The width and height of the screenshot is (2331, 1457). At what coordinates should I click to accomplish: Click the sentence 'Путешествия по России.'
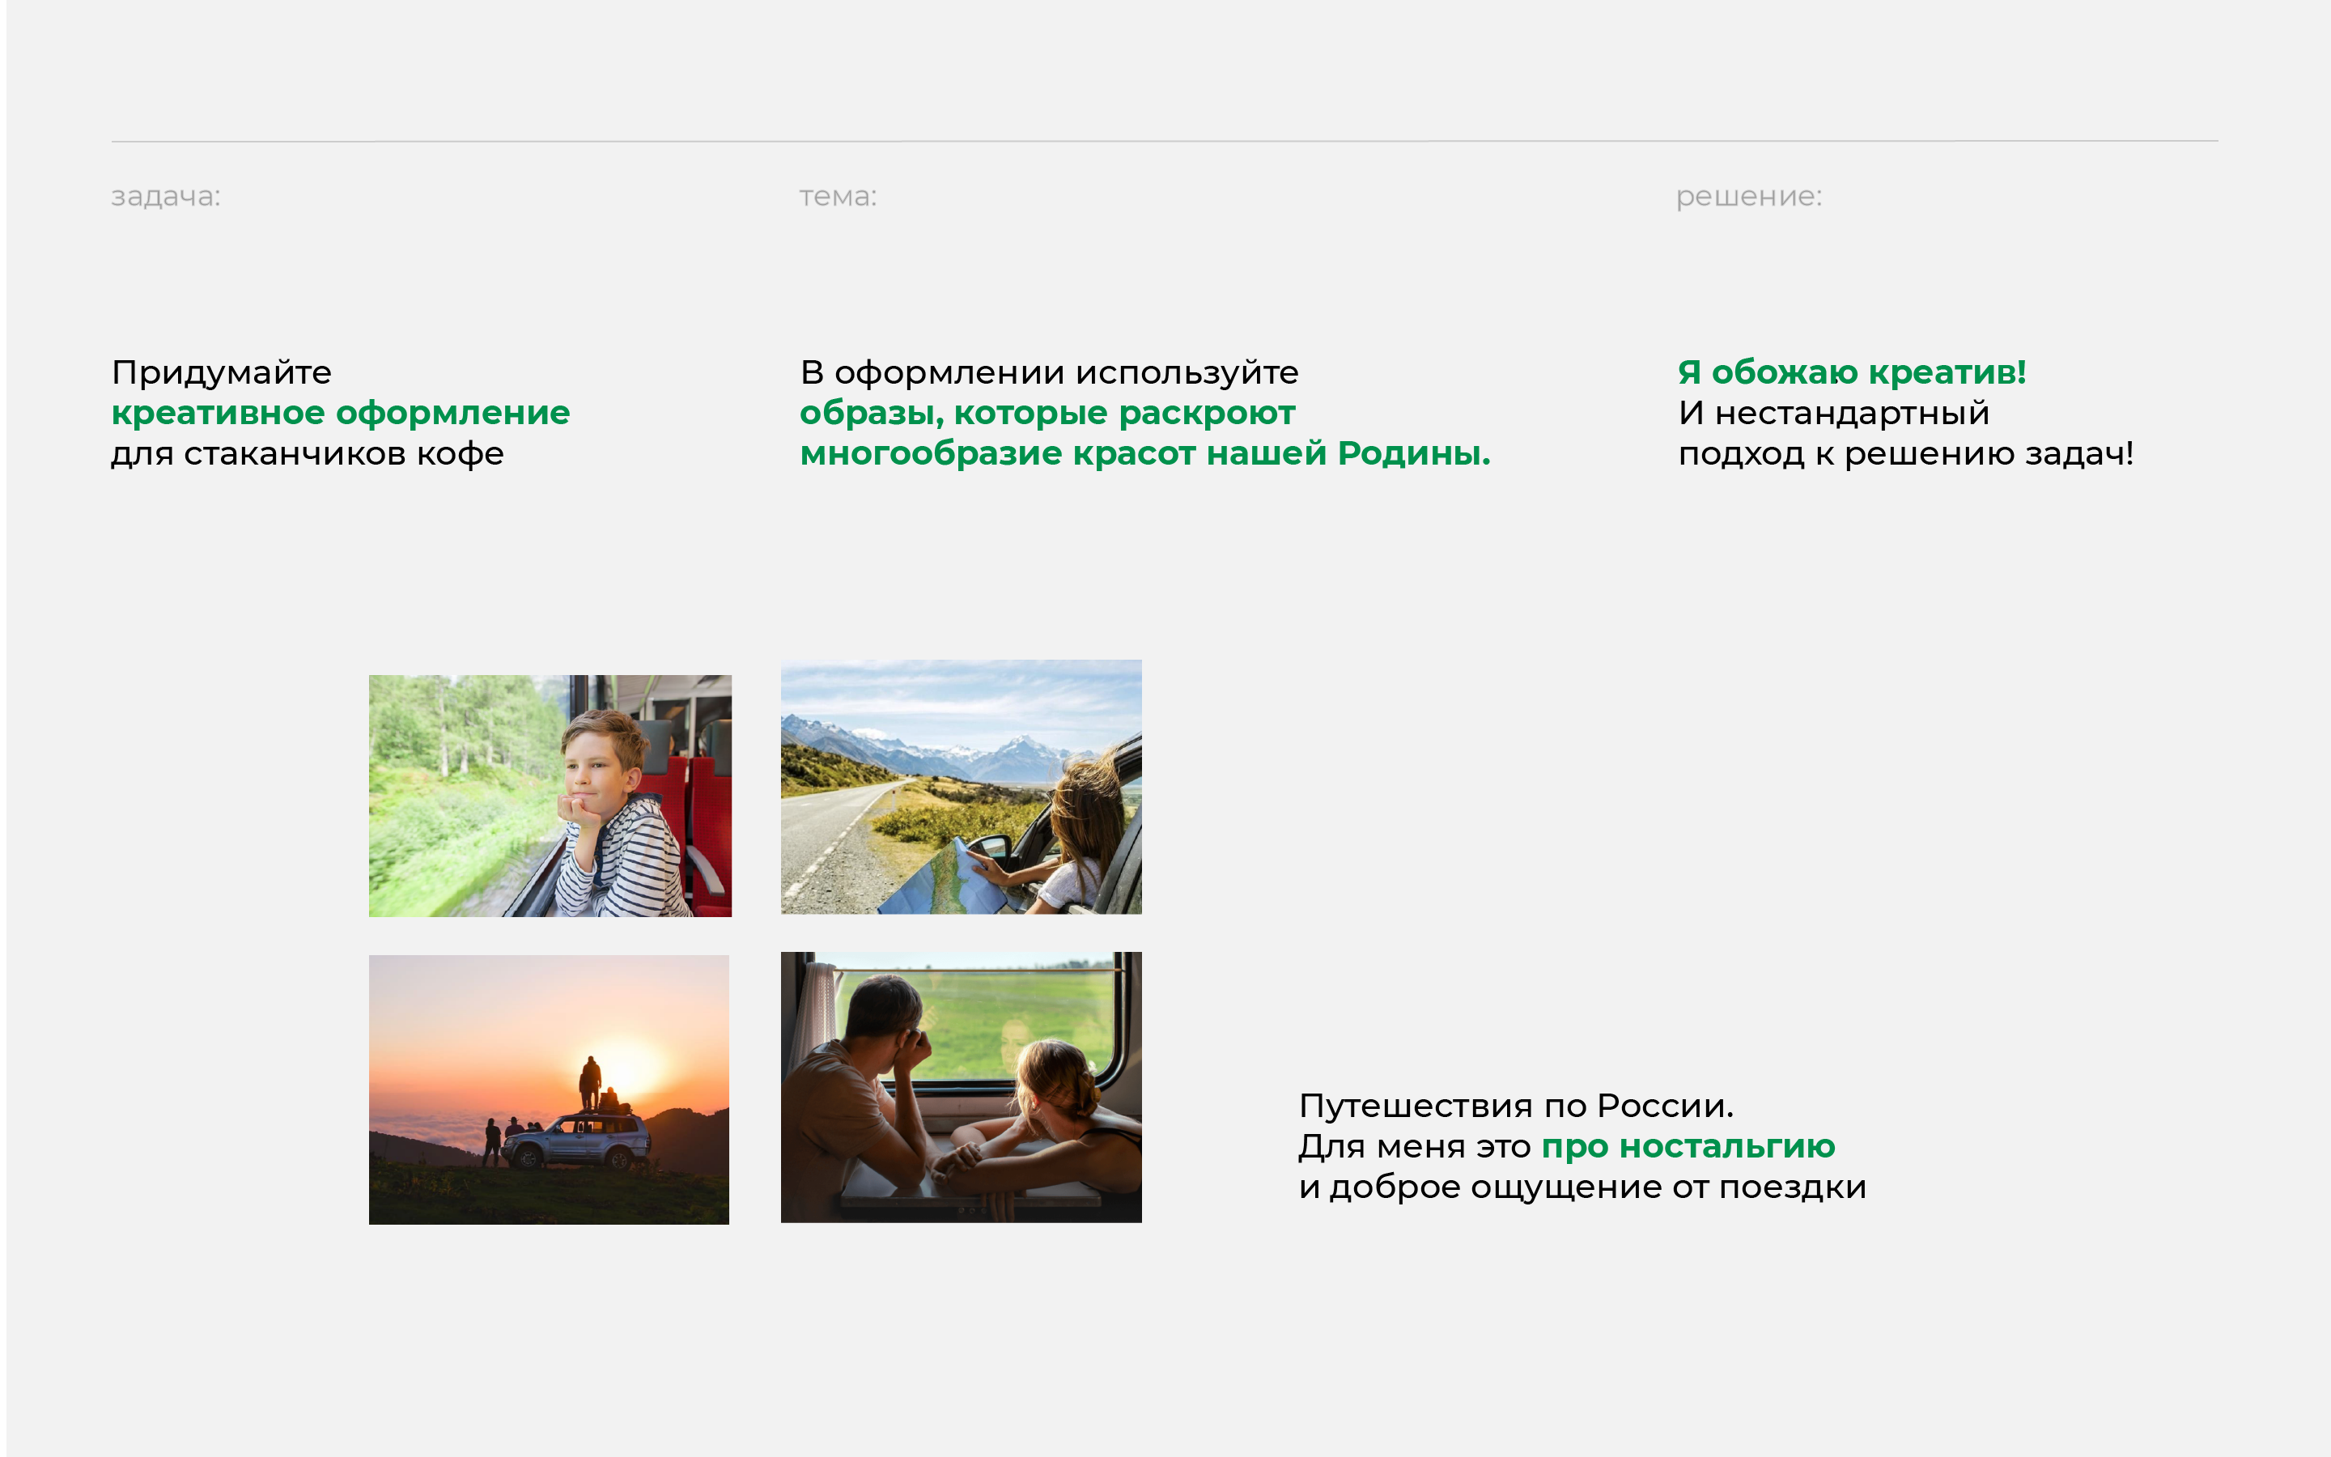pyautogui.click(x=1515, y=1105)
